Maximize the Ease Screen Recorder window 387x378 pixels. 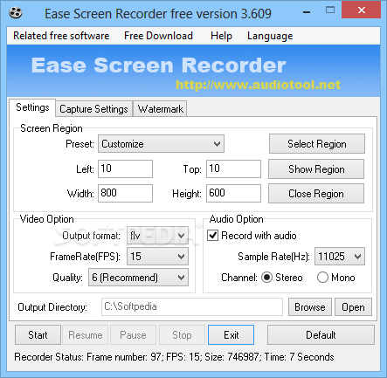coord(330,10)
